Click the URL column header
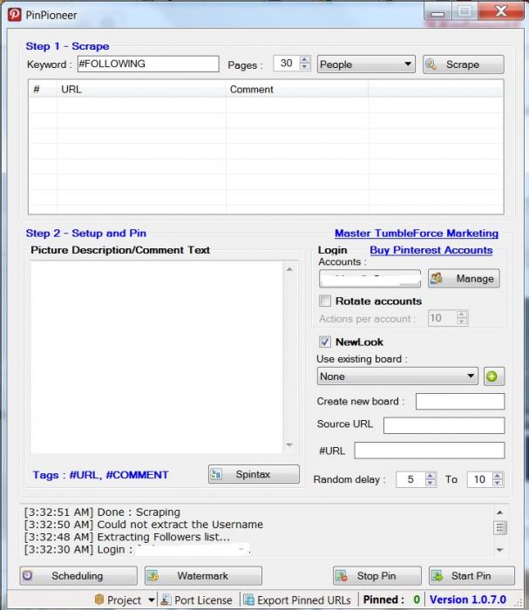Image resolution: width=529 pixels, height=610 pixels. (141, 90)
